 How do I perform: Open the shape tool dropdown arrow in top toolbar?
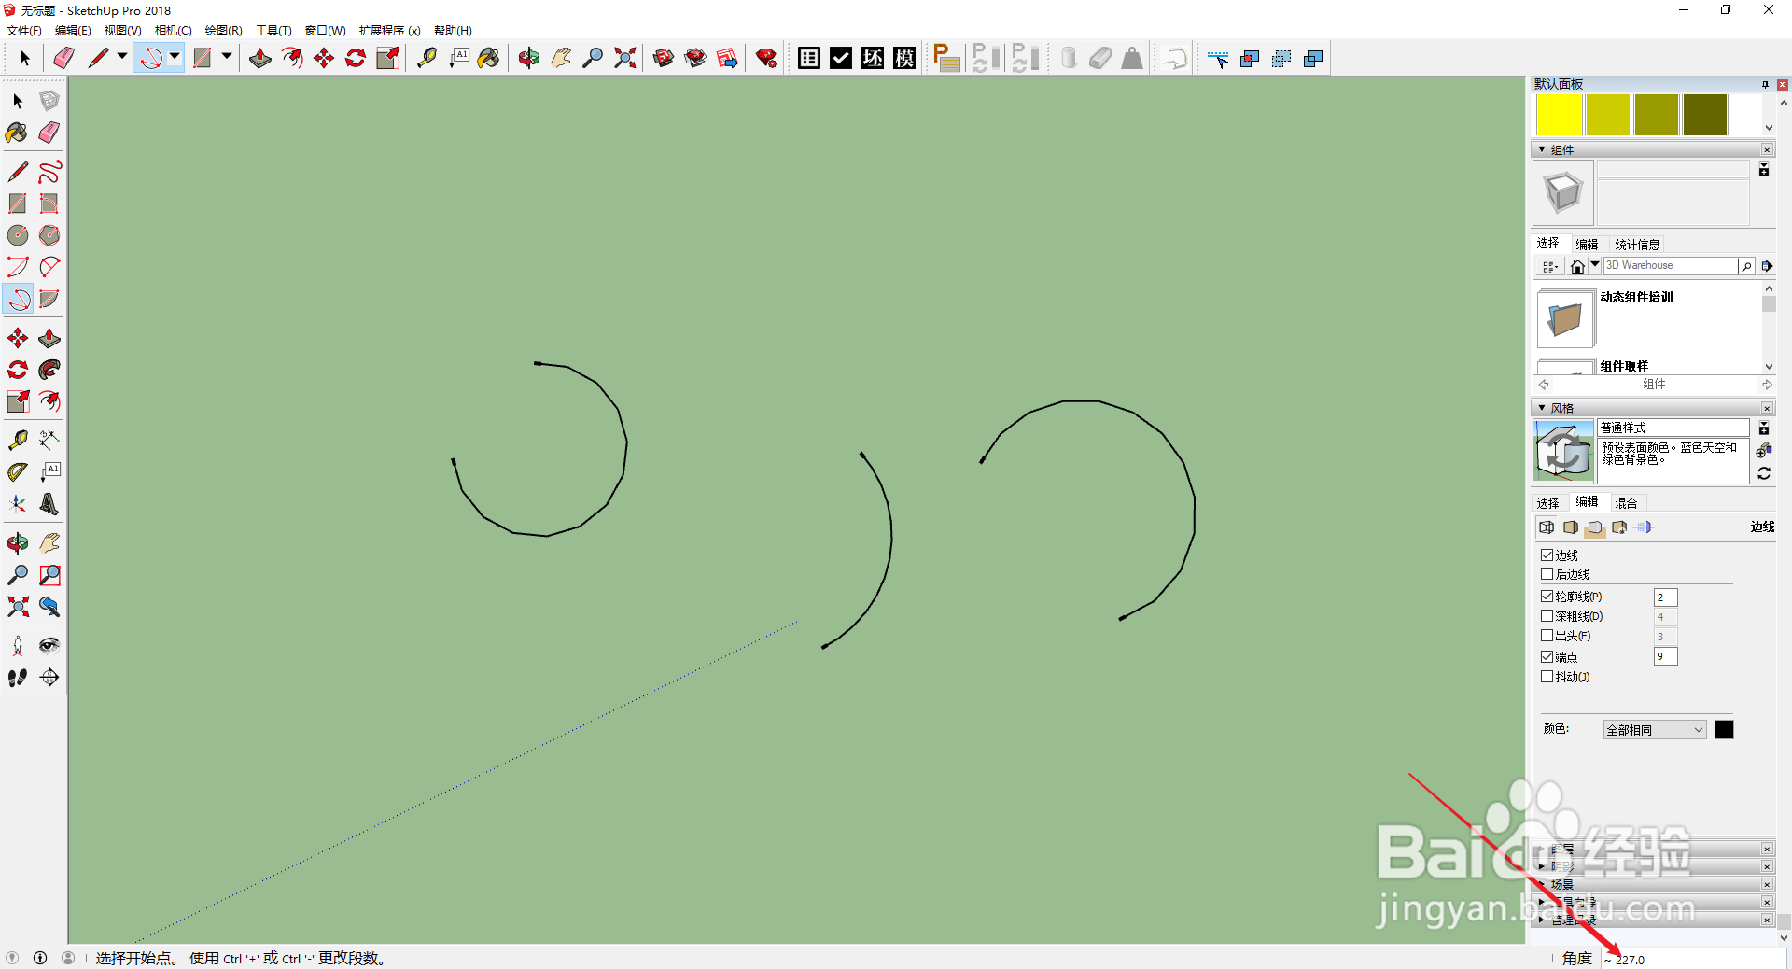tap(227, 57)
